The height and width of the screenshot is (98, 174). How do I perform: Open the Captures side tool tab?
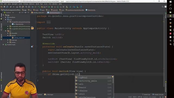(x=1, y=37)
